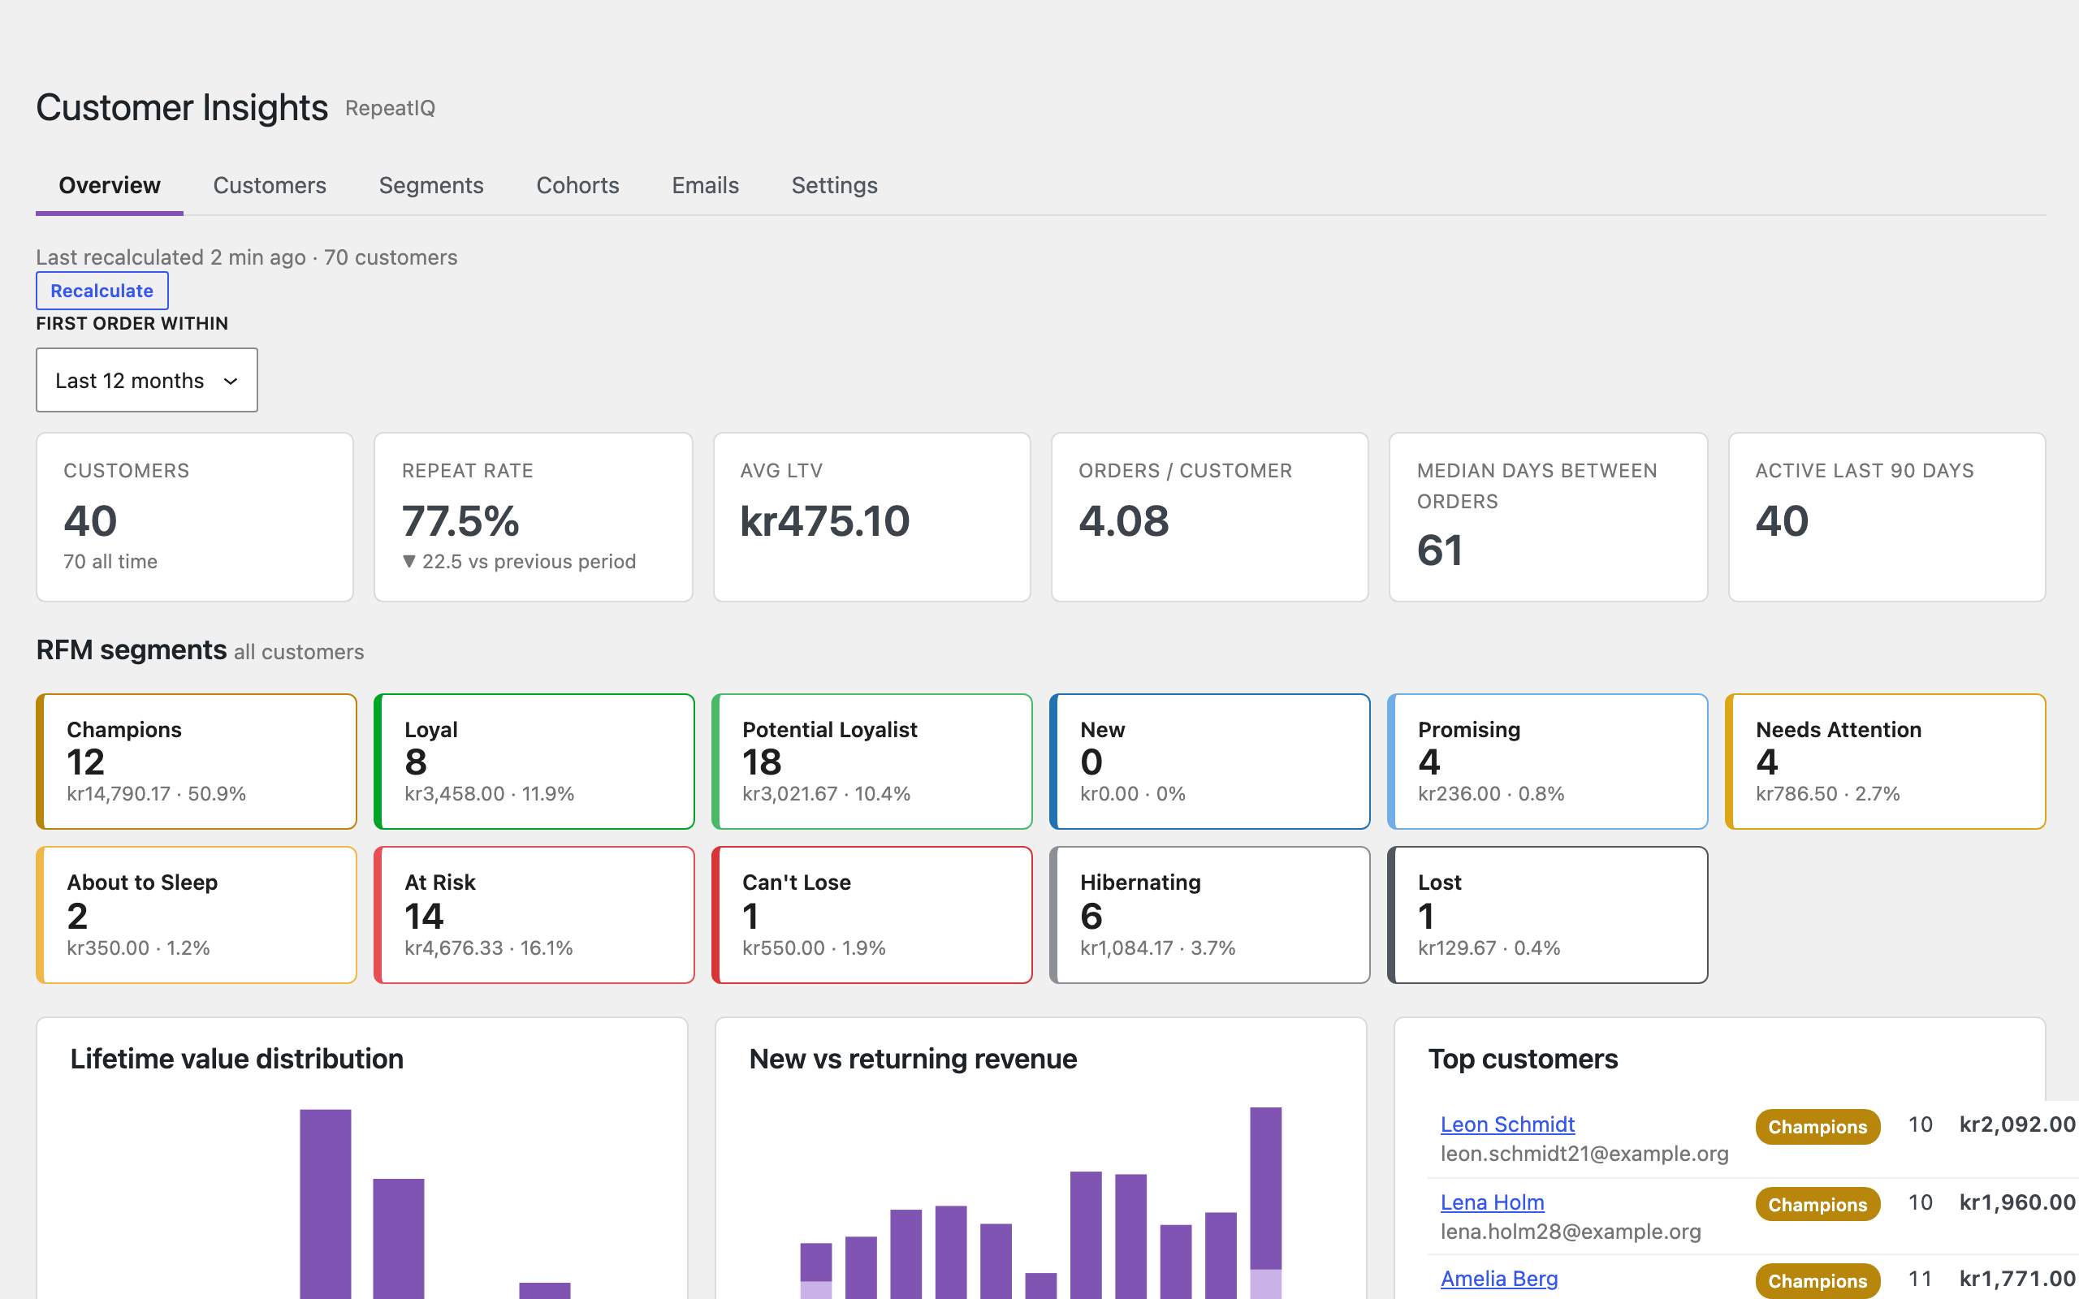This screenshot has height=1299, width=2079.
Task: Click the Active Last 90 Days card
Action: [x=1887, y=517]
